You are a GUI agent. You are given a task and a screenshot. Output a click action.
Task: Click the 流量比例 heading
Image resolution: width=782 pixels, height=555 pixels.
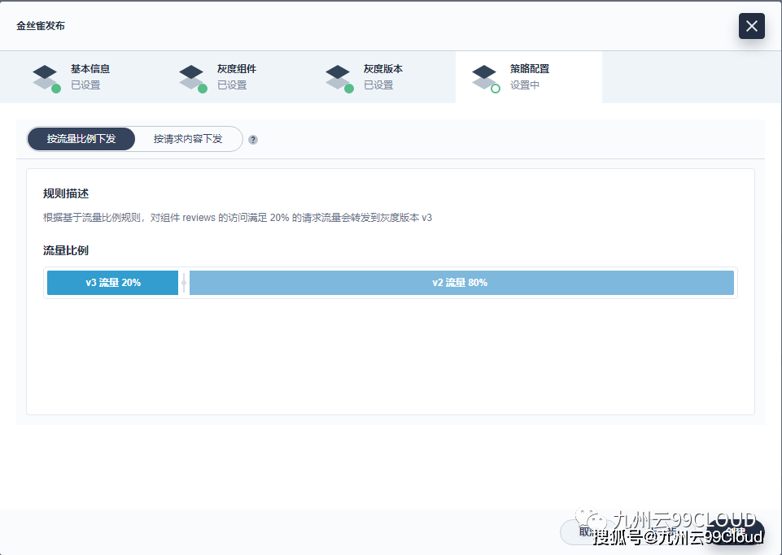[66, 250]
